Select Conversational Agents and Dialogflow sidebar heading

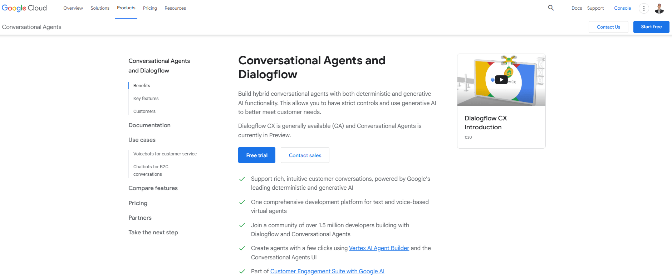(x=159, y=66)
